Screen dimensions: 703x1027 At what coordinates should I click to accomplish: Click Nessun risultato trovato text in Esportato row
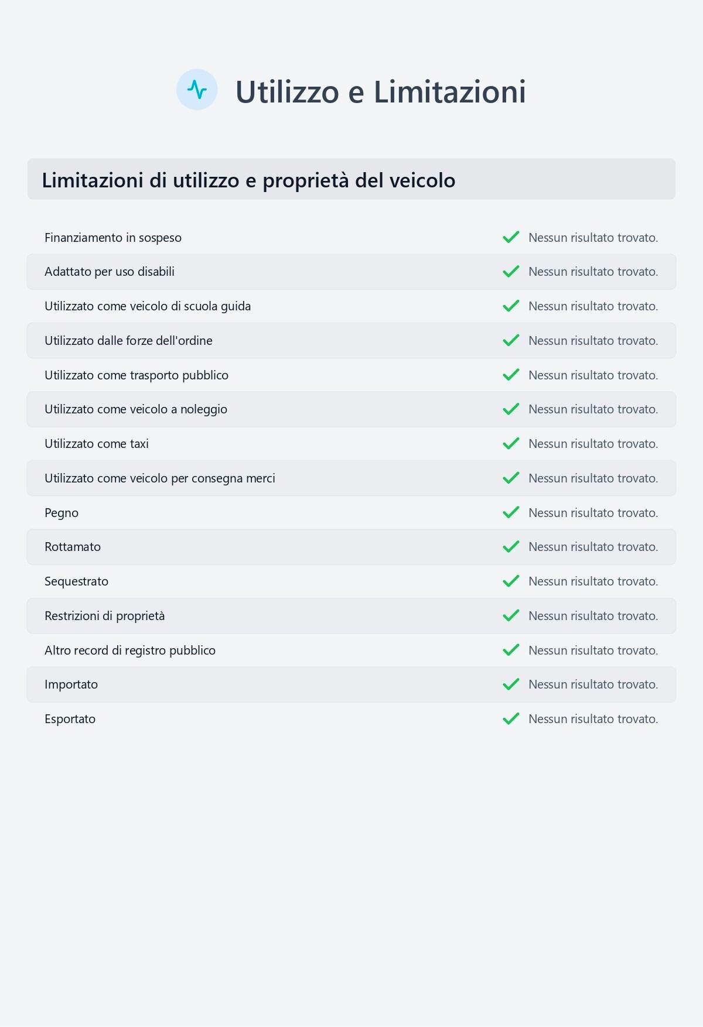593,719
